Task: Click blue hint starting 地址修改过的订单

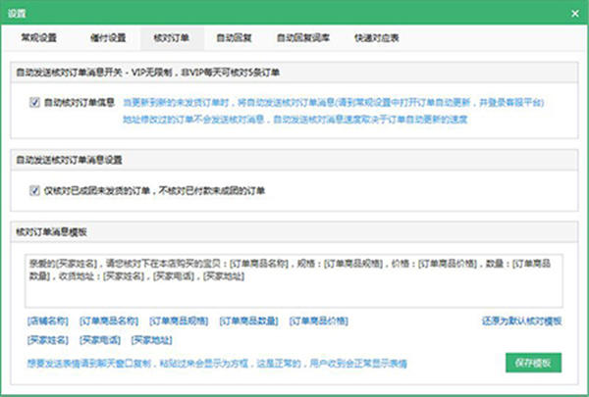Action: [x=295, y=120]
